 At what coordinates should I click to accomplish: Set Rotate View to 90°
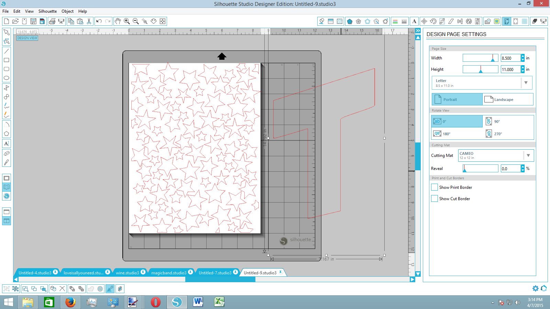[x=509, y=121]
